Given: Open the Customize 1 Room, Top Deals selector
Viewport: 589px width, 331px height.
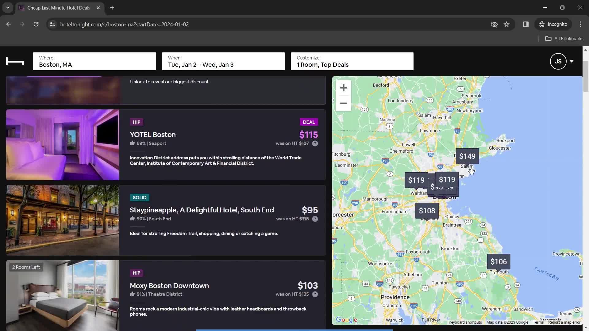Looking at the screenshot, I should (352, 61).
